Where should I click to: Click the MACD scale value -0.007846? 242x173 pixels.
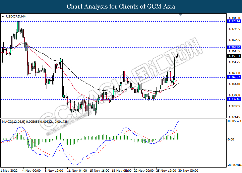pyautogui.click(x=235, y=165)
